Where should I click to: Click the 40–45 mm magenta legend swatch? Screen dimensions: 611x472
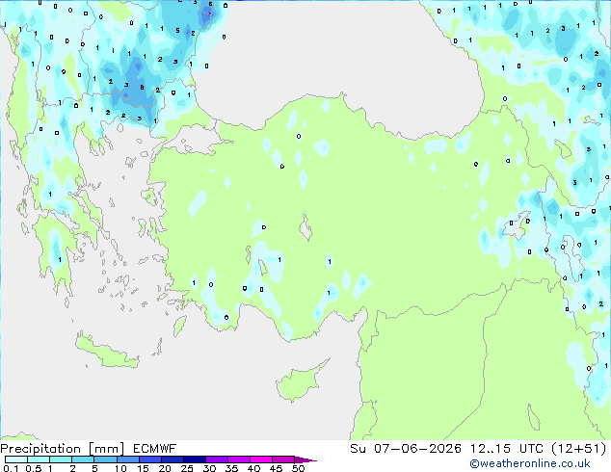(x=261, y=459)
